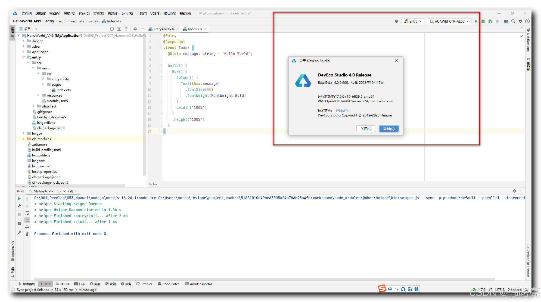
Task: Expand the ohosTest folder
Action: (33, 106)
